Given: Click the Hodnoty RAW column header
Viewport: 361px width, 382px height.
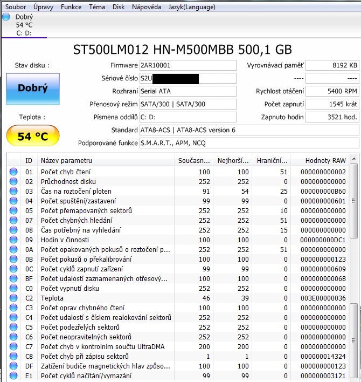Looking at the screenshot, I should pos(320,161).
